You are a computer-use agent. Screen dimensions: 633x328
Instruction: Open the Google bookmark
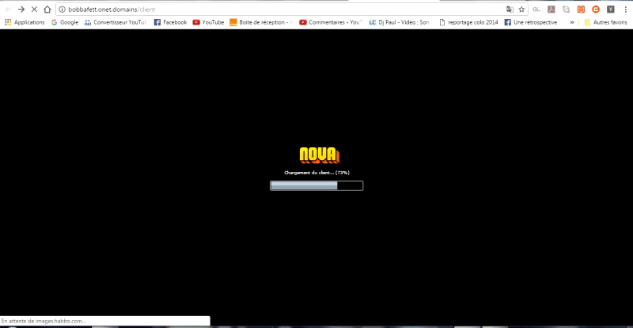click(x=65, y=23)
